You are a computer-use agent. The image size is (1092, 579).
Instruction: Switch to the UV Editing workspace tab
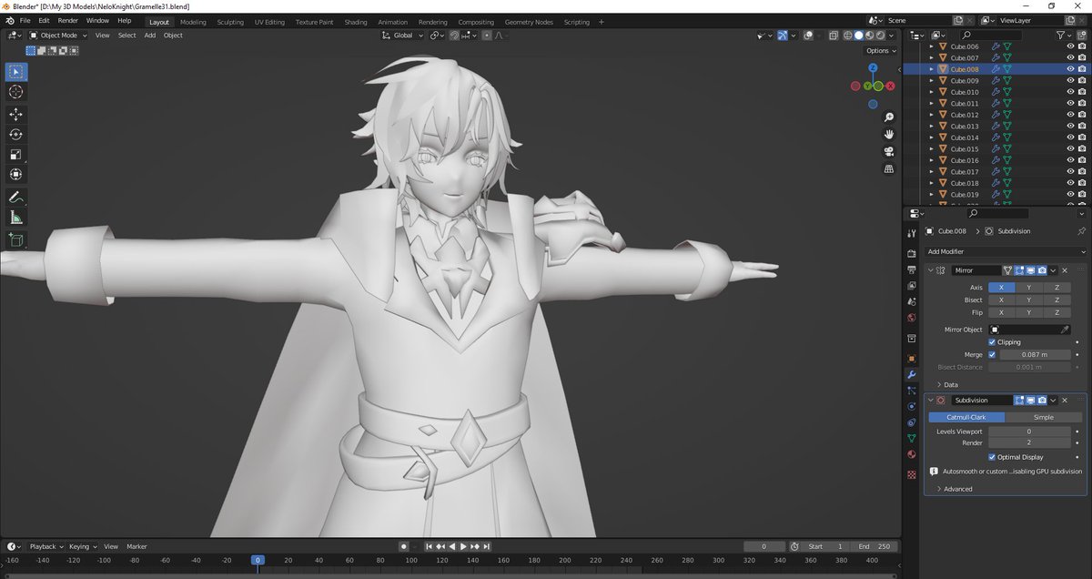269,22
